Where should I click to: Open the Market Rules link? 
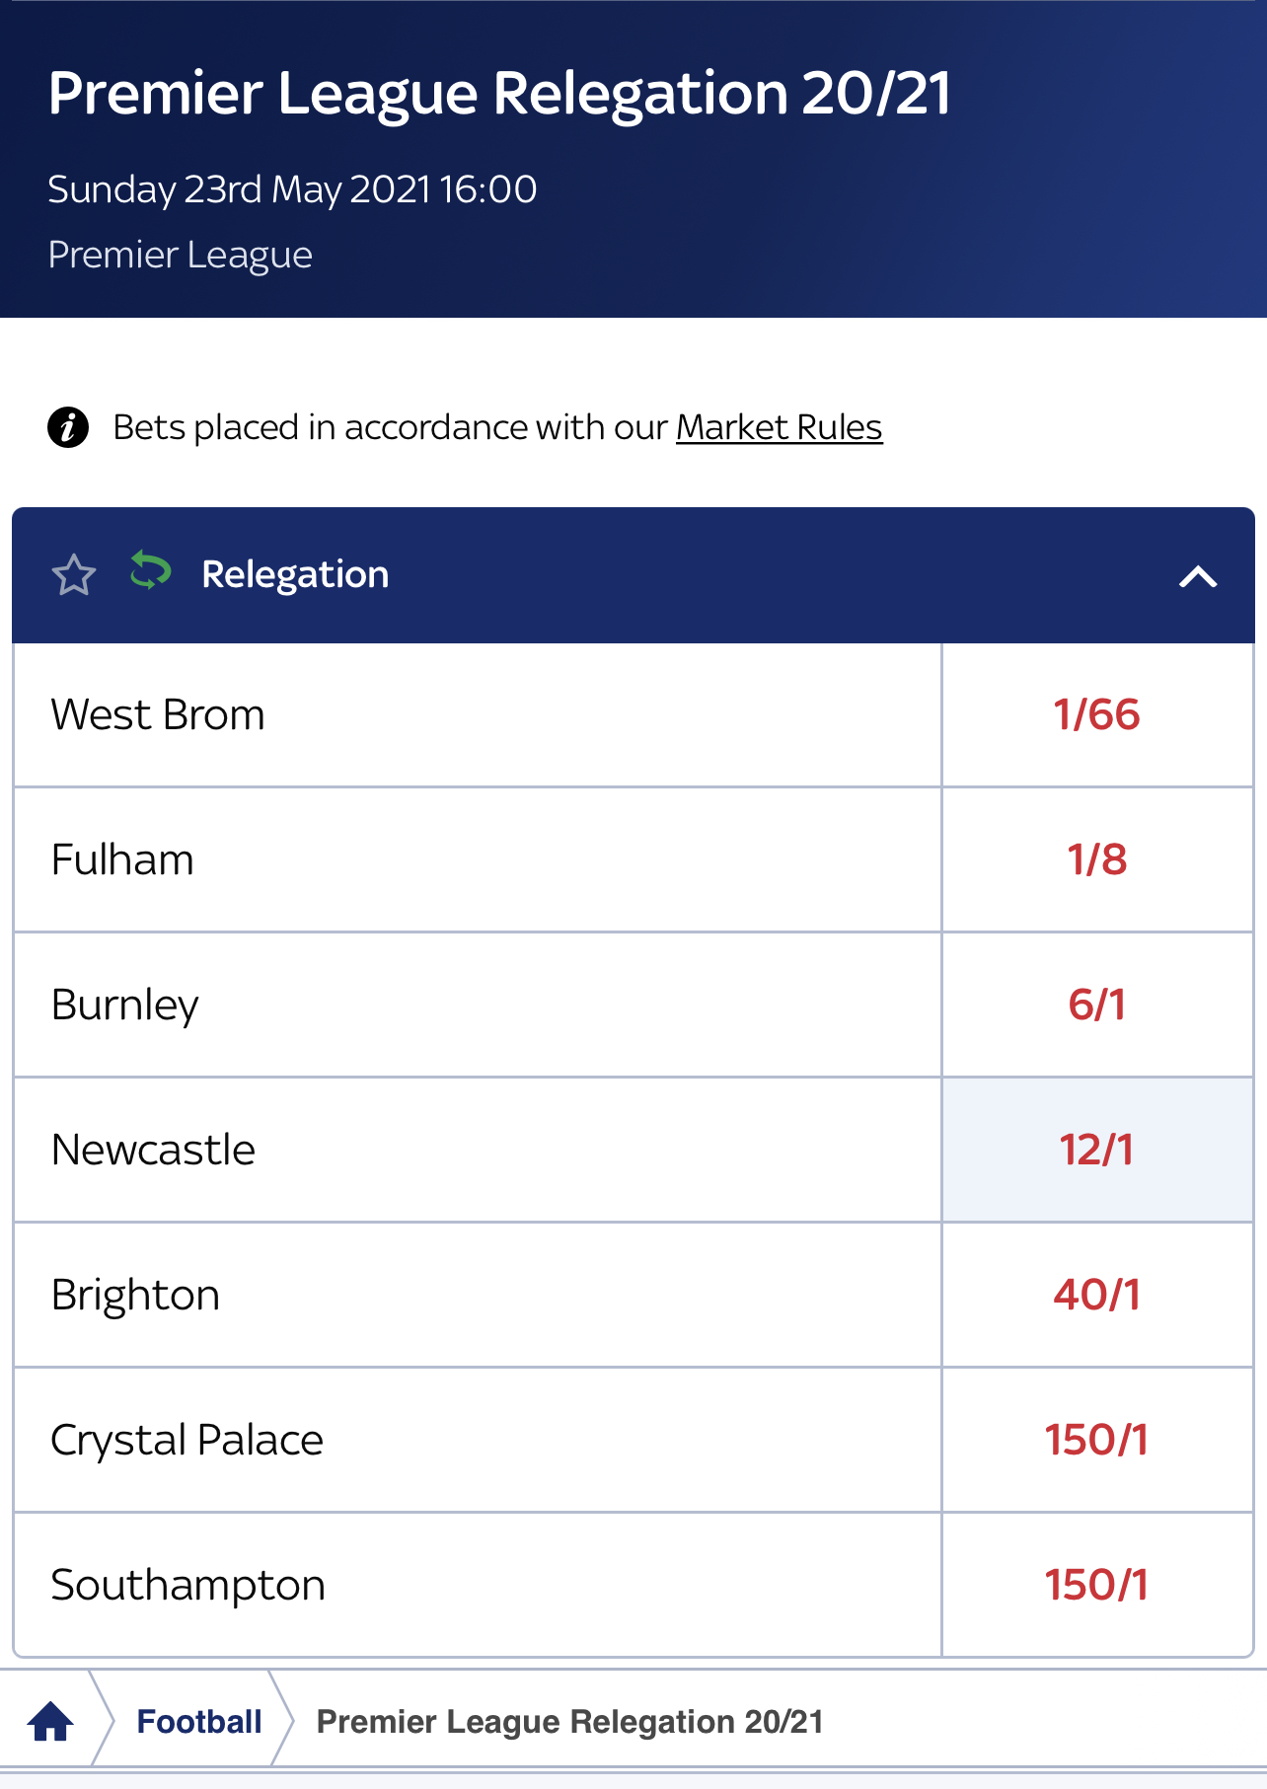pyautogui.click(x=779, y=427)
